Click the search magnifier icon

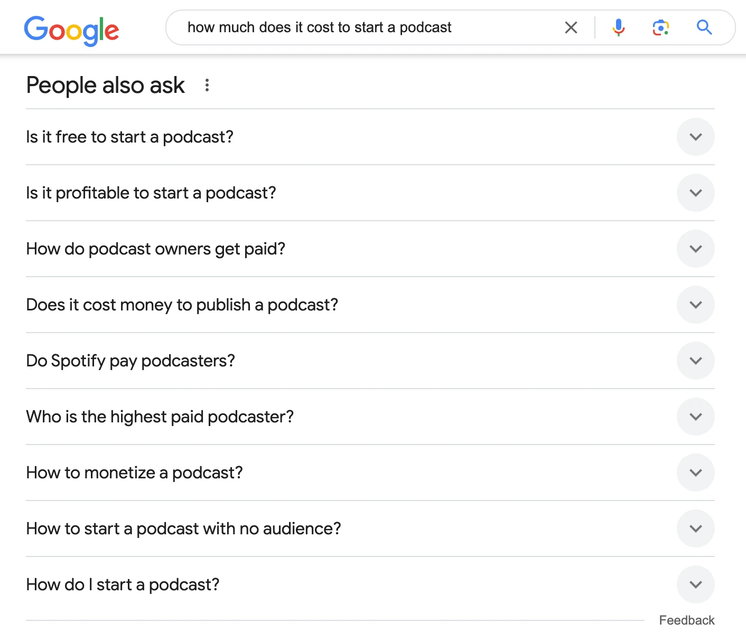[704, 27]
